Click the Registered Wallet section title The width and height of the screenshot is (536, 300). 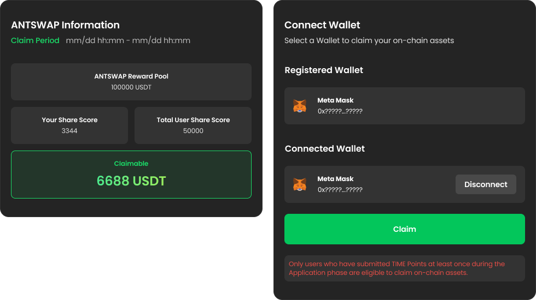click(x=324, y=70)
